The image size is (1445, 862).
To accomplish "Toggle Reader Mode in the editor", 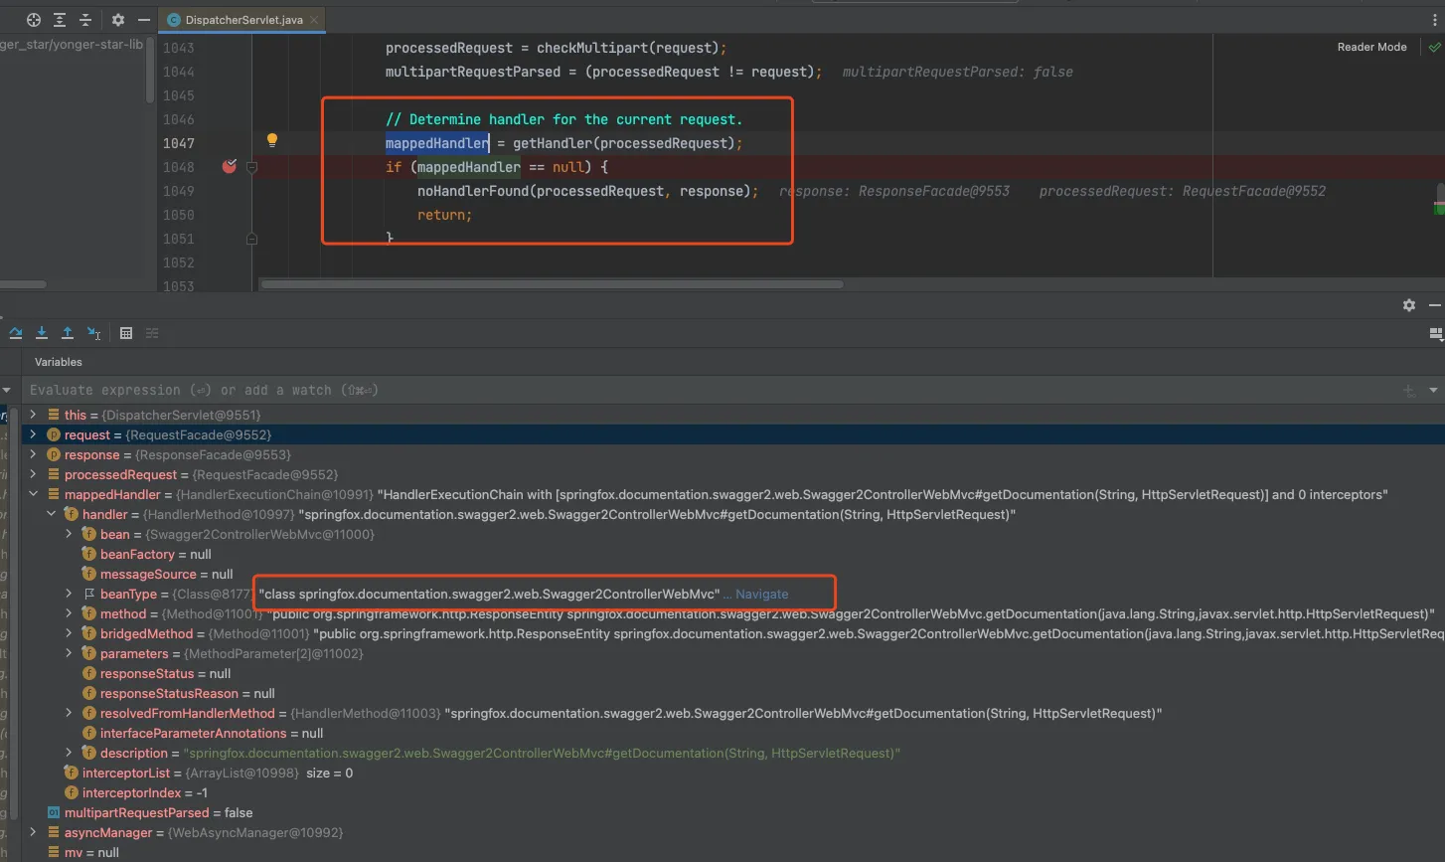I will (1371, 47).
